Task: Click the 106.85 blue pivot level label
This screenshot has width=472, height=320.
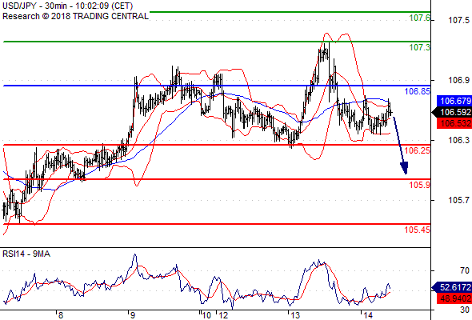Action: pos(418,91)
